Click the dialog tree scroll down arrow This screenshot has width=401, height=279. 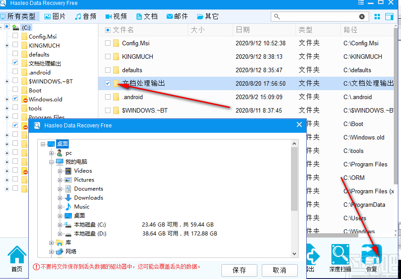tap(295, 254)
